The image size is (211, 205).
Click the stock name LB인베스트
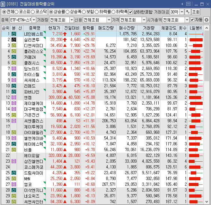[33, 34]
